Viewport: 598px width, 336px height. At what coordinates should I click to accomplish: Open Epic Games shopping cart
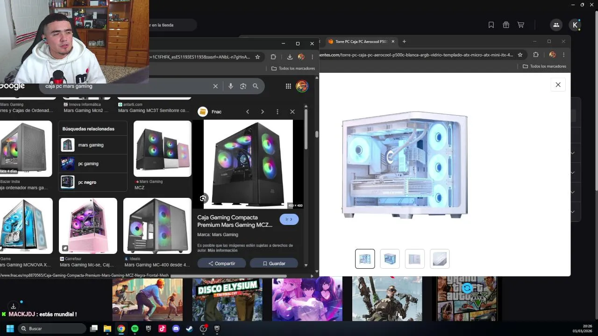pyautogui.click(x=520, y=25)
